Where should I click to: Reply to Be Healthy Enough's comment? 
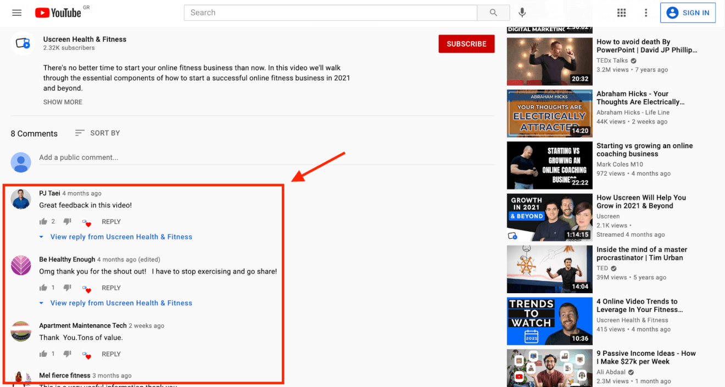[x=111, y=288]
